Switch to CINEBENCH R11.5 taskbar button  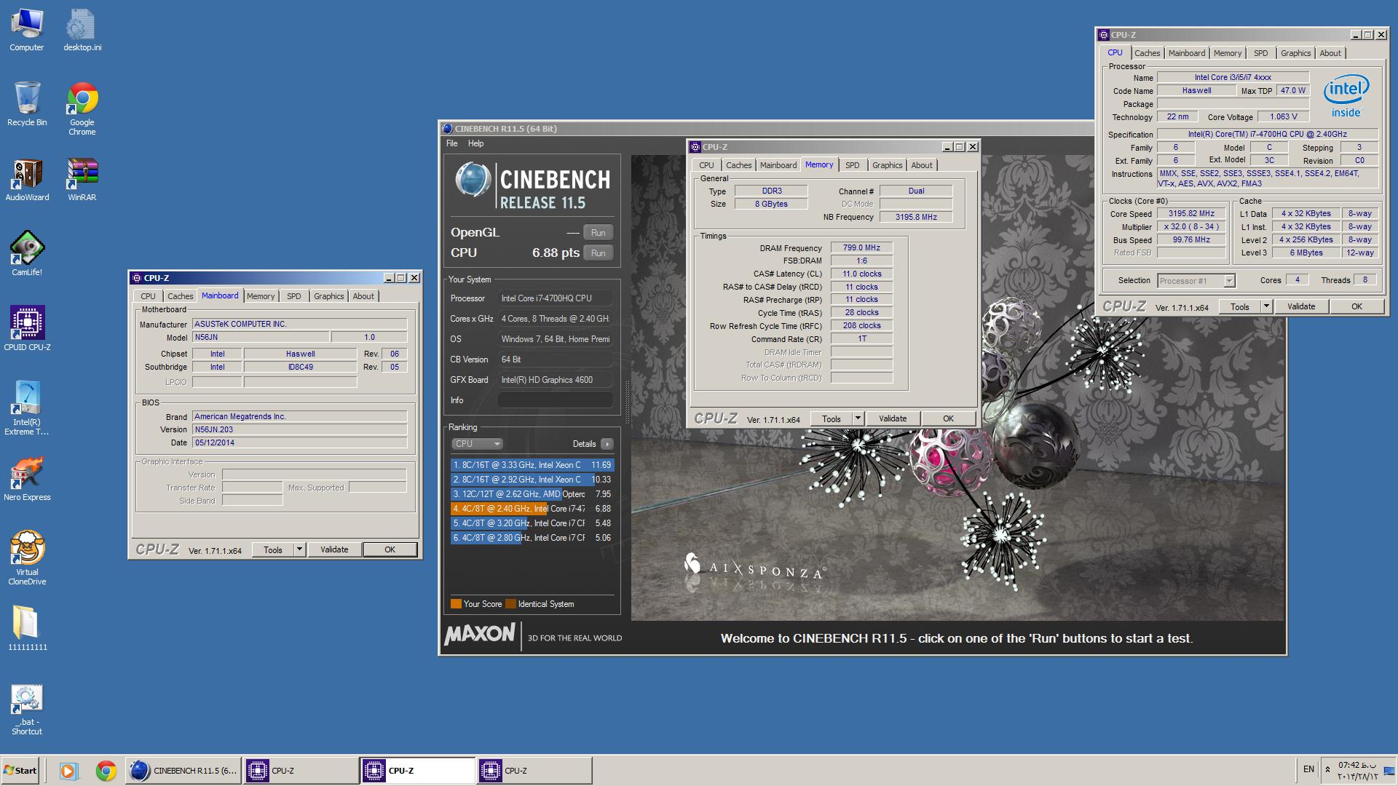(183, 770)
